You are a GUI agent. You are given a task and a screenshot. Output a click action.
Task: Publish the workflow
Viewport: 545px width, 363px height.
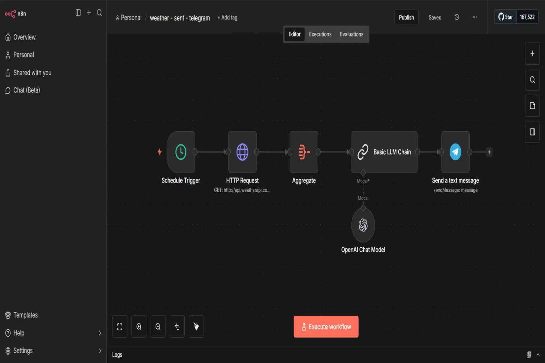pyautogui.click(x=406, y=17)
